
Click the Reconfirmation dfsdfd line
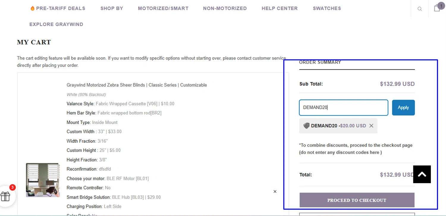[x=89, y=169]
